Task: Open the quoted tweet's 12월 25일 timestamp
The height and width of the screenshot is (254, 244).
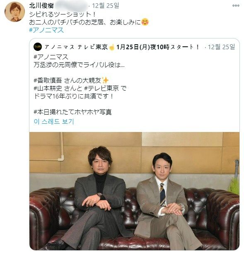Action: 222,47
